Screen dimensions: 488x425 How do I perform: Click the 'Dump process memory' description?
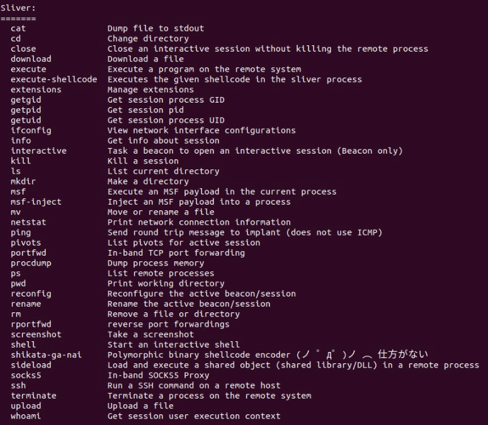[156, 263]
